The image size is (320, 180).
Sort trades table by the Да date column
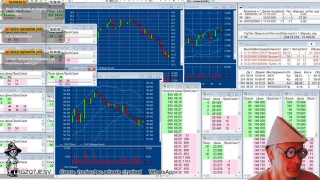(249, 72)
